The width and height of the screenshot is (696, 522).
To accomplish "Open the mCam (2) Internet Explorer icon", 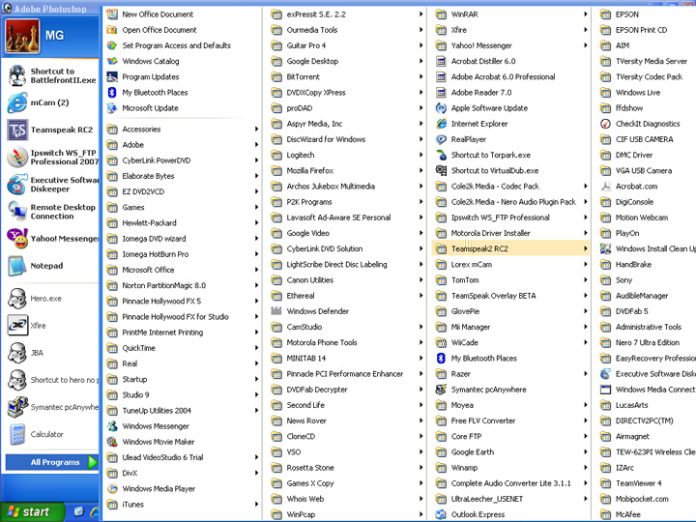I will click(17, 103).
